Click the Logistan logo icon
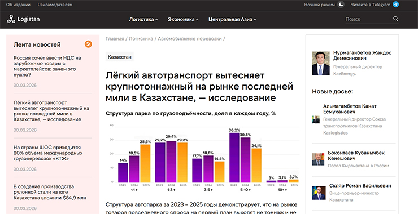The width and height of the screenshot is (418, 214). click(11, 19)
